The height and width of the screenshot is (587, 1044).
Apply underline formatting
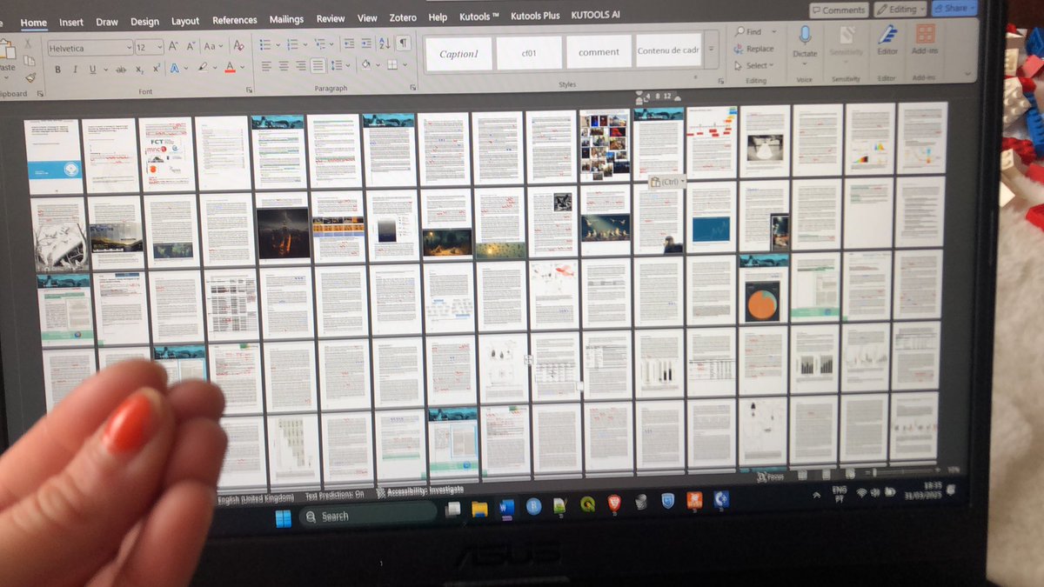point(92,70)
